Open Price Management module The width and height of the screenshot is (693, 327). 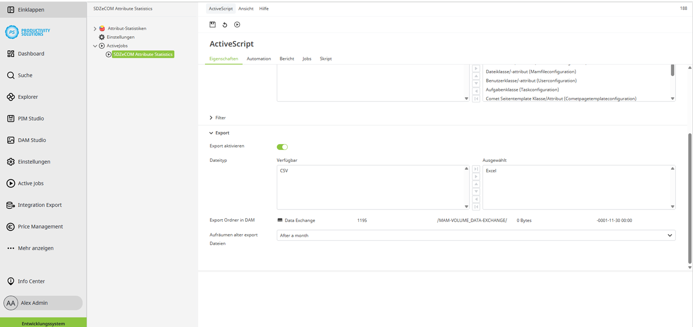40,226
